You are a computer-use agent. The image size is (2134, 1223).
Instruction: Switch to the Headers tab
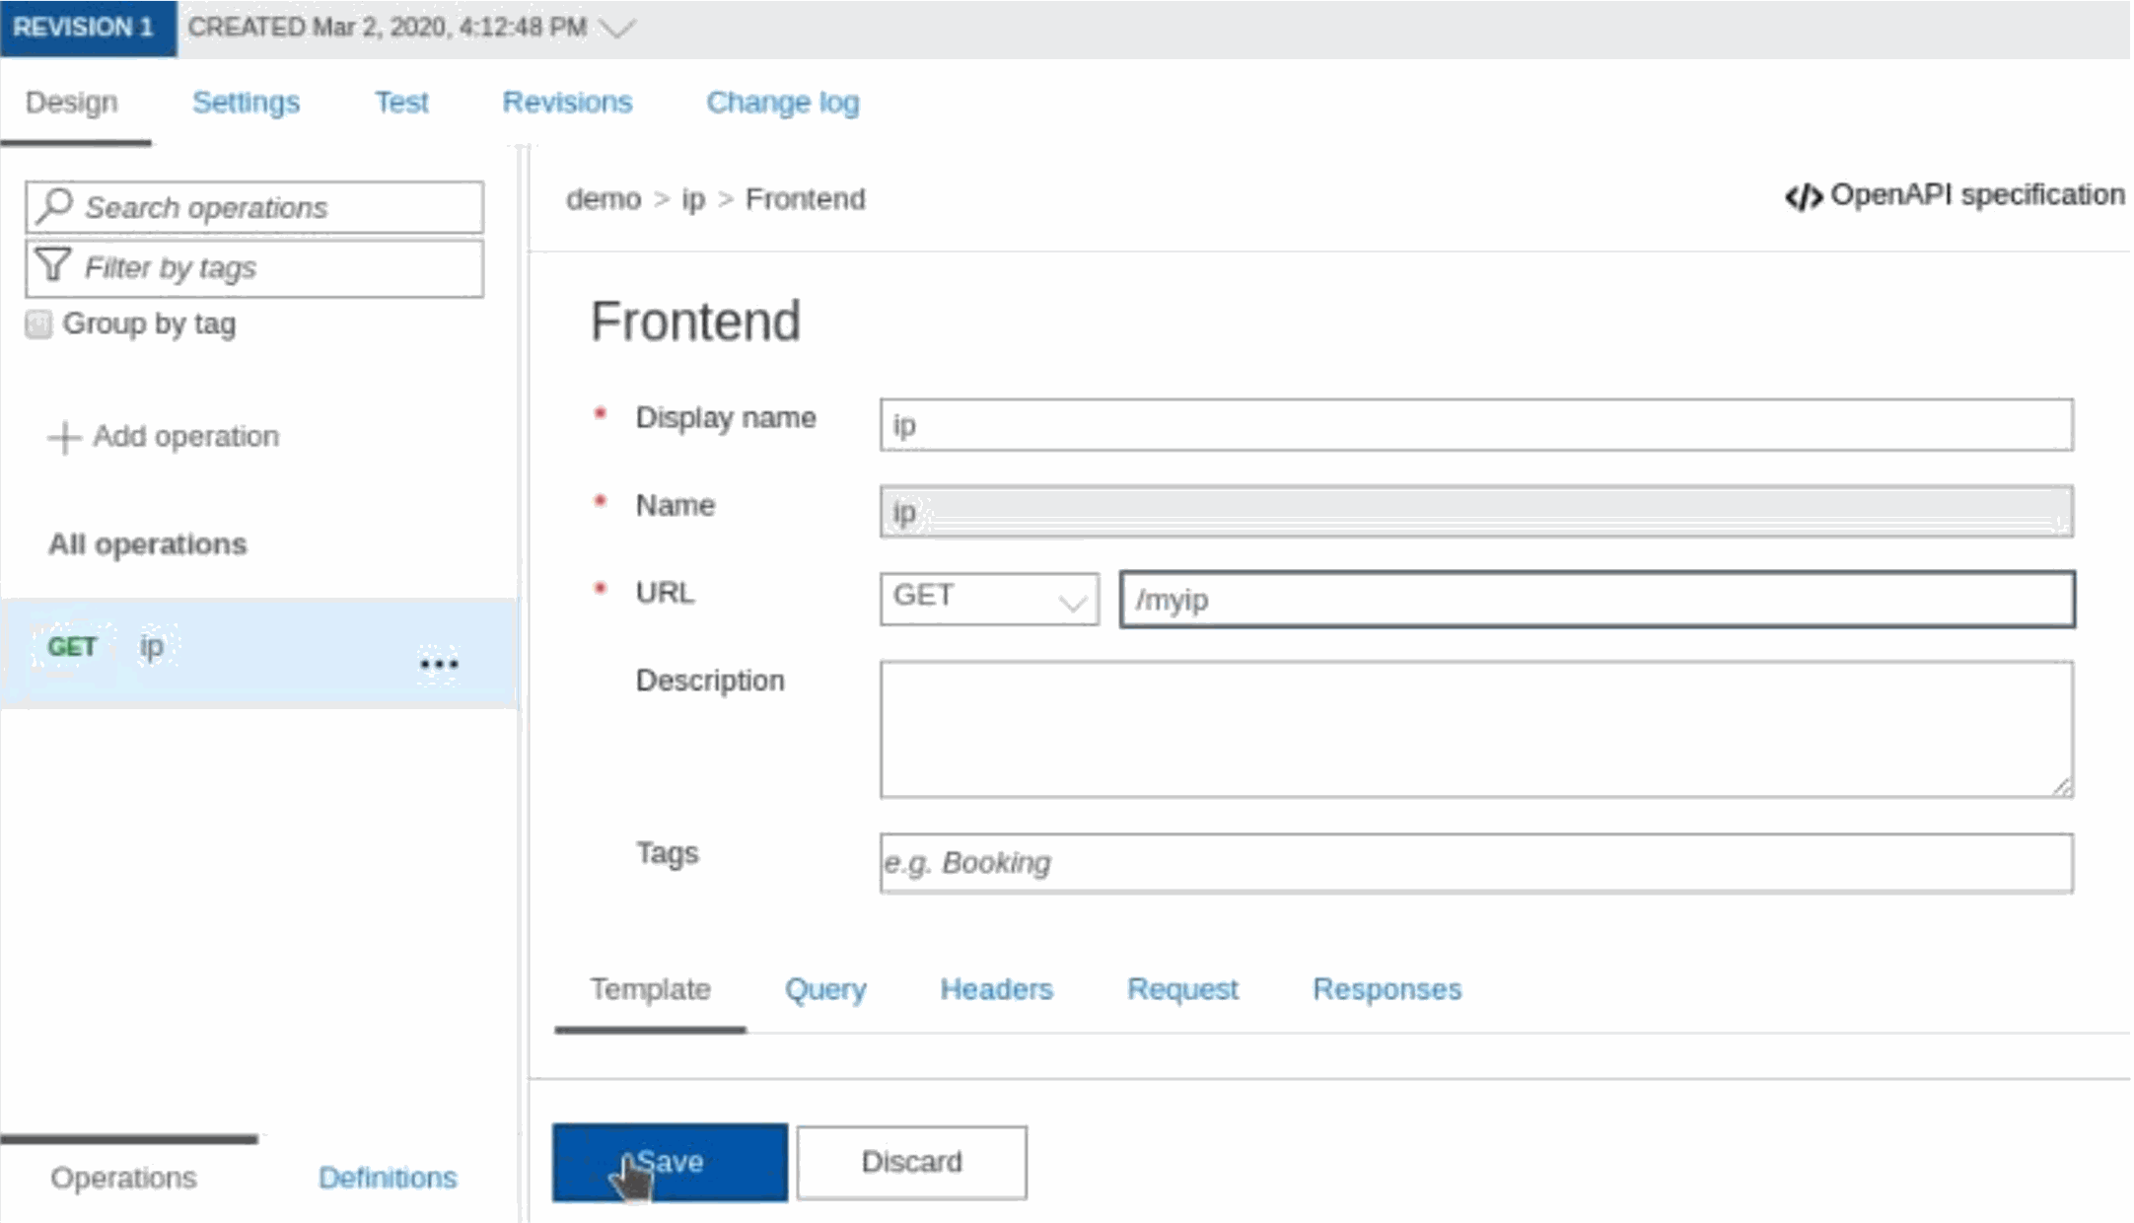996,989
